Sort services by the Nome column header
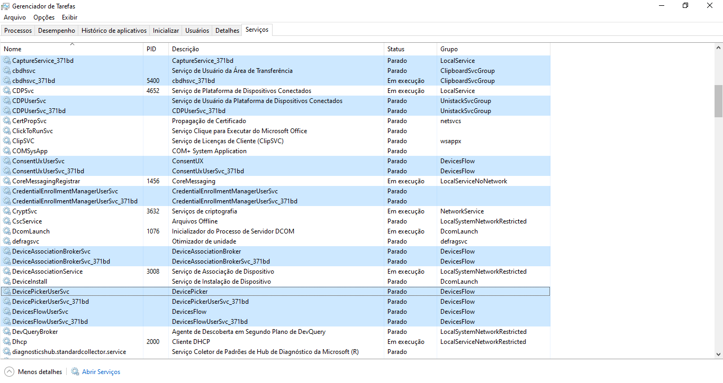 72,49
